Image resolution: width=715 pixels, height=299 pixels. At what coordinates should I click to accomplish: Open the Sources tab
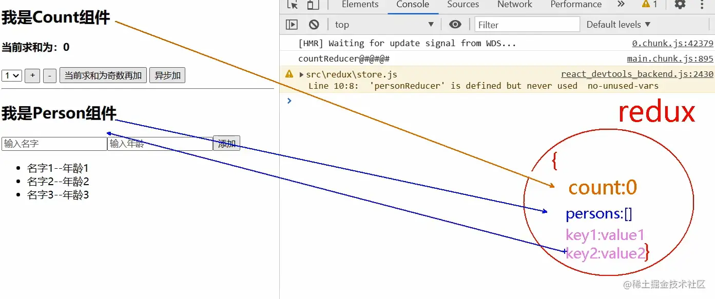[x=463, y=5]
